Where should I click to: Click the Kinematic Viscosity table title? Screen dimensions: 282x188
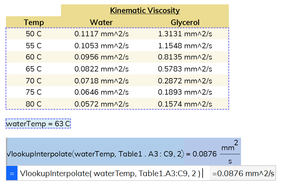point(145,11)
